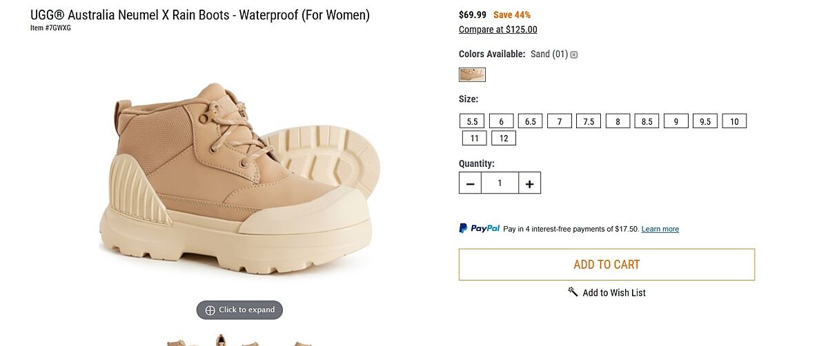This screenshot has width=828, height=346.
Task: Pick size 10
Action: pyautogui.click(x=734, y=121)
